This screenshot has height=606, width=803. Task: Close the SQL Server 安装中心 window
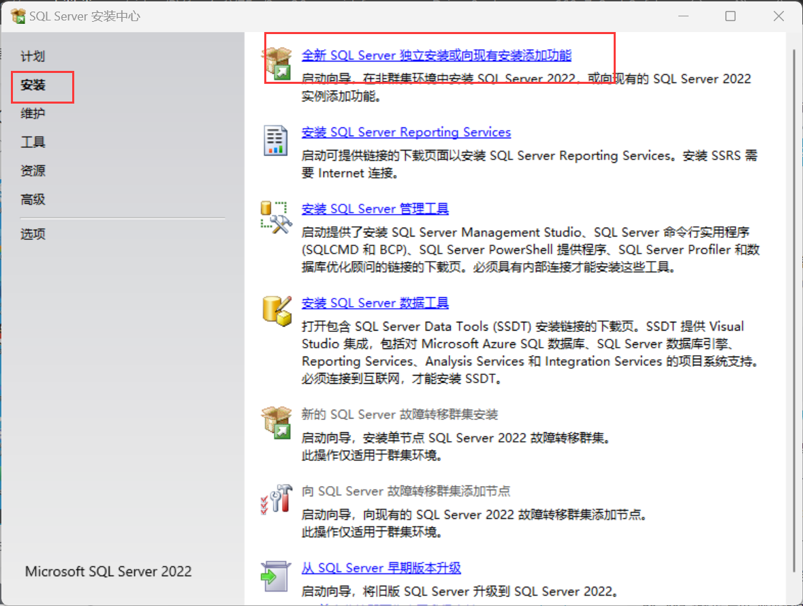pos(778,16)
